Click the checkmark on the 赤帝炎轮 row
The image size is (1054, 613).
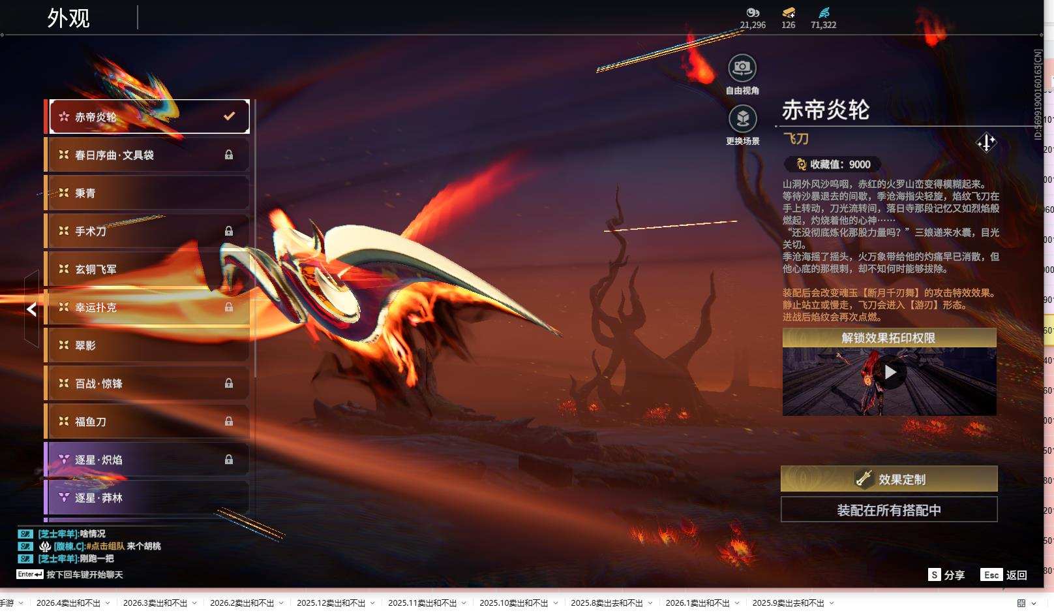coord(229,116)
